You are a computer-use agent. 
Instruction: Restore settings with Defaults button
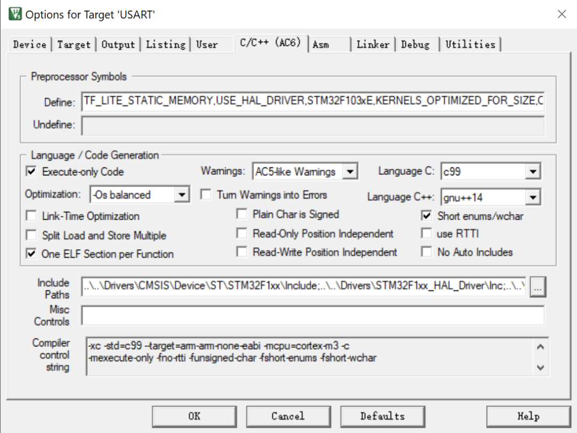click(383, 416)
